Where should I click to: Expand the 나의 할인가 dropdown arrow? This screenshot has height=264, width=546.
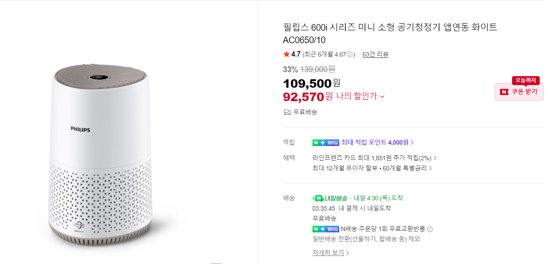coord(382,97)
